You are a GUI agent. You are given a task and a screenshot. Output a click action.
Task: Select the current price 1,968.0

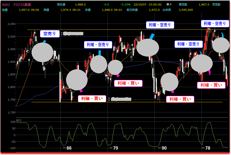point(80,5)
